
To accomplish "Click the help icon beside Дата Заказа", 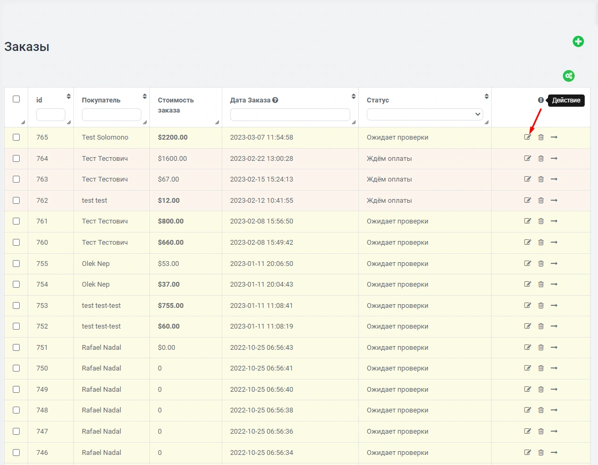I will [x=275, y=100].
